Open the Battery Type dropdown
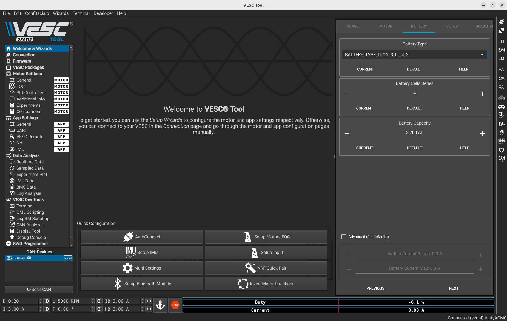This screenshot has width=507, height=321. pos(414,55)
